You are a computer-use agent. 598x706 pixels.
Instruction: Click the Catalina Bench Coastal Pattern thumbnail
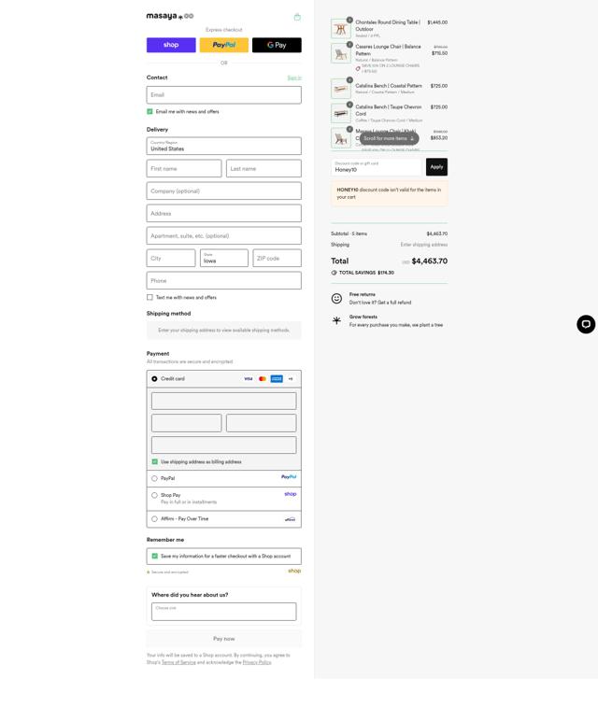point(341,89)
